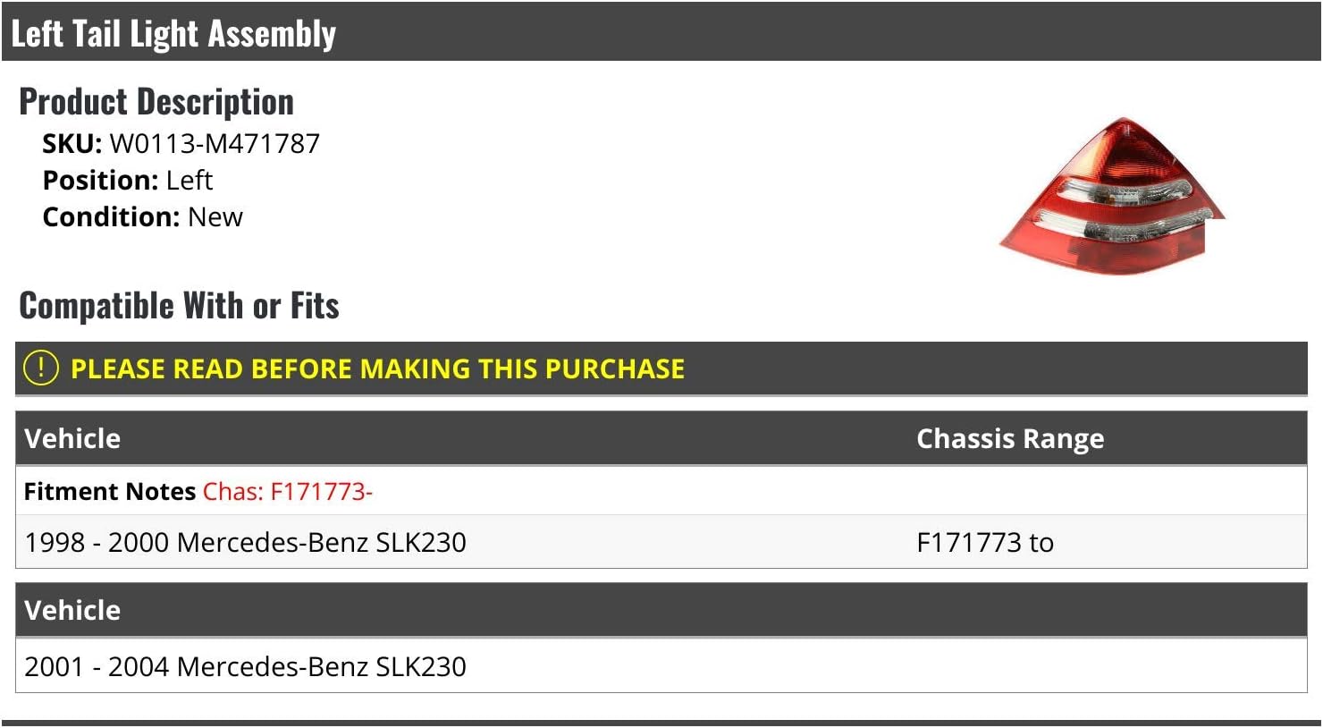Open the red tail light product image
The width and height of the screenshot is (1323, 728).
[1111, 195]
